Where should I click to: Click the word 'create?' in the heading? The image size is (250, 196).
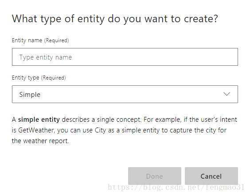click(201, 19)
